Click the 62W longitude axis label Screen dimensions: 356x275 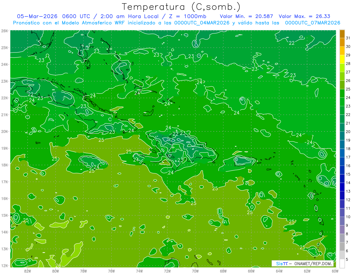(x=307, y=271)
